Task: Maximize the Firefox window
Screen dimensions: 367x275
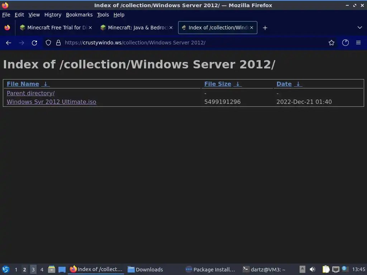Action: pos(355,5)
